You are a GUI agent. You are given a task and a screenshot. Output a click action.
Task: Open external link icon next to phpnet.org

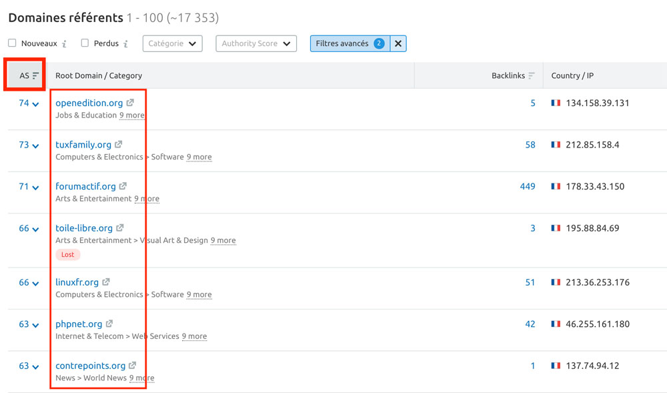(x=109, y=323)
